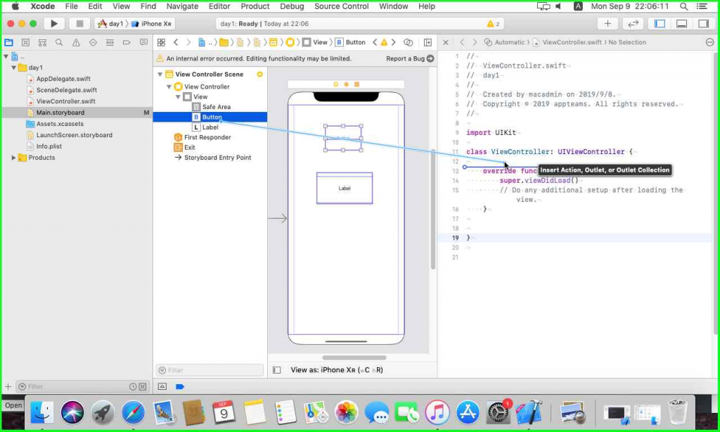
Task: Toggle the Inspectors pane visibility
Action: 703,23
